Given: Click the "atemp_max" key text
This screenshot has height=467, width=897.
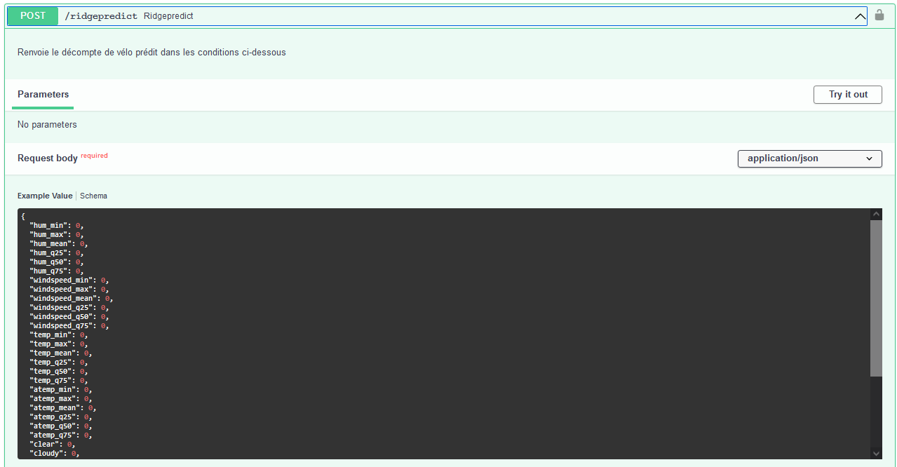Looking at the screenshot, I should click(53, 399).
